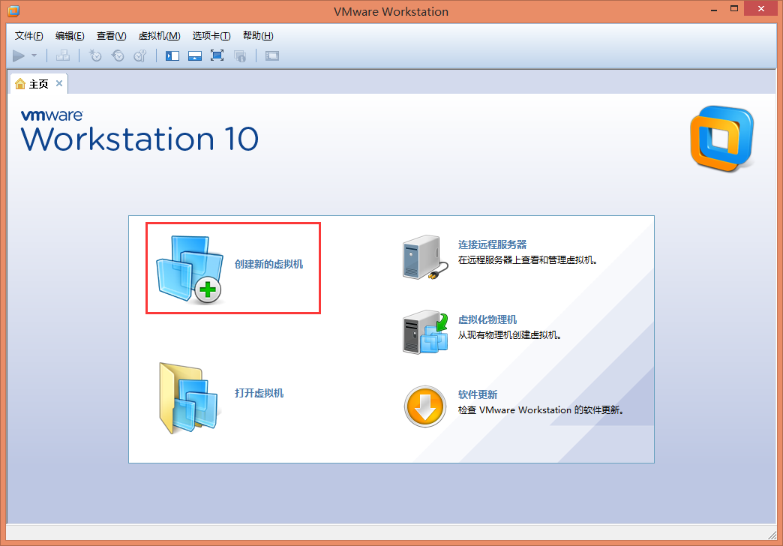The width and height of the screenshot is (783, 546).
Task: Open the 选项卡(T) menu
Action: coord(211,36)
